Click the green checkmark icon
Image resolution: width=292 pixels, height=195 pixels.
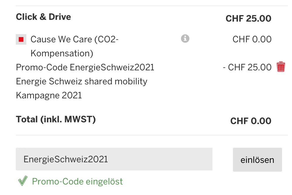pos(23,181)
